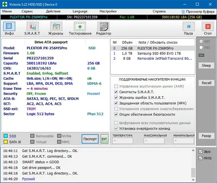This screenshot has height=183, width=217.
Task: Click the Frozen! security status text
Action: click(94, 94)
